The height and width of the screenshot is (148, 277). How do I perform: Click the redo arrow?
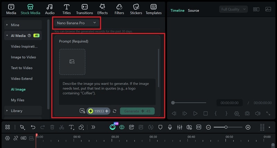[x=43, y=127]
